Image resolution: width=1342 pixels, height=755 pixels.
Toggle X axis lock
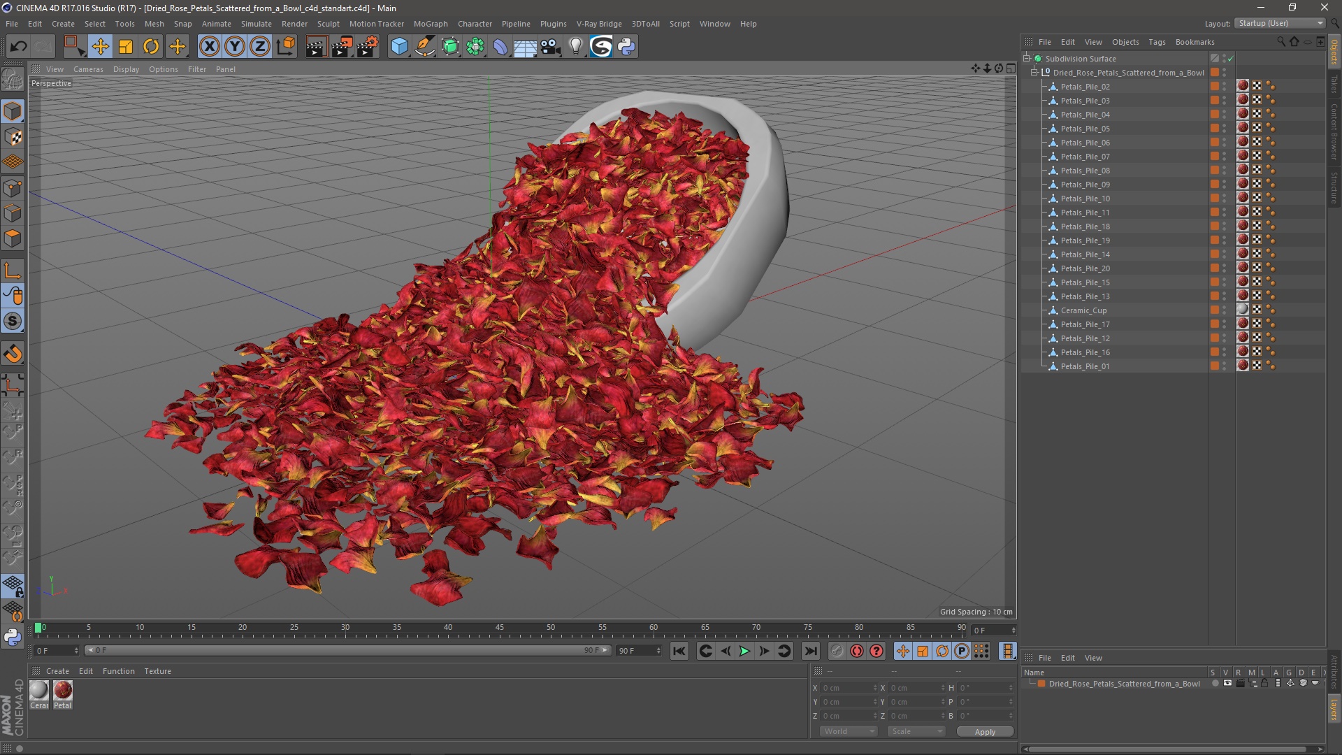click(x=209, y=47)
